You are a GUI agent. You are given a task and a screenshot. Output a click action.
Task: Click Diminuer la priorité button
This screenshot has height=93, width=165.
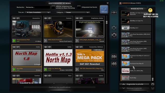click(134, 88)
